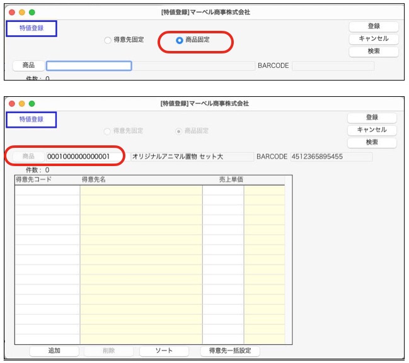
Task: Focus the empty 商品 code field
Action: (x=89, y=66)
